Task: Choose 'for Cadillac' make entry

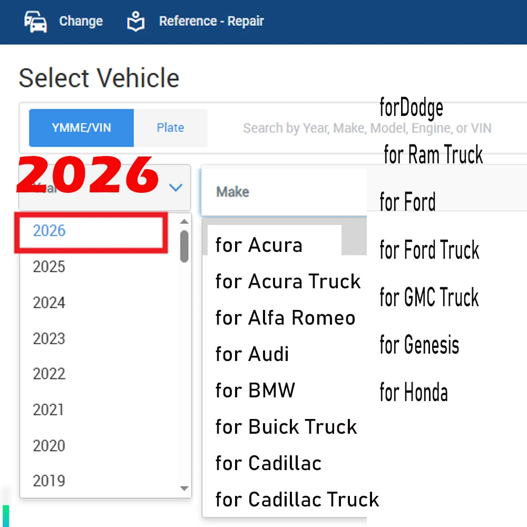Action: pos(269,463)
